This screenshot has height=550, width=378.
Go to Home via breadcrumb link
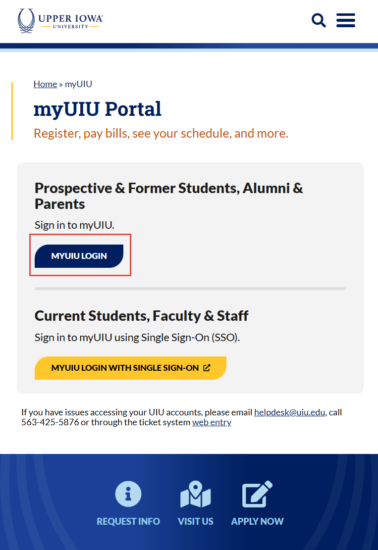pyautogui.click(x=45, y=84)
